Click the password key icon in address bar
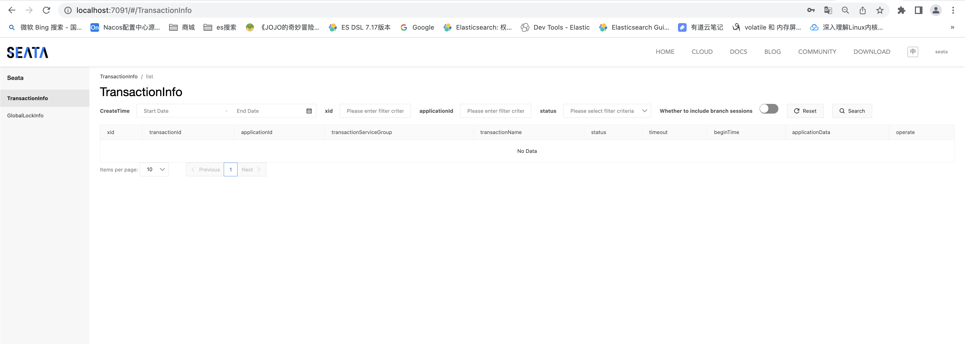965x344 pixels. pyautogui.click(x=811, y=10)
